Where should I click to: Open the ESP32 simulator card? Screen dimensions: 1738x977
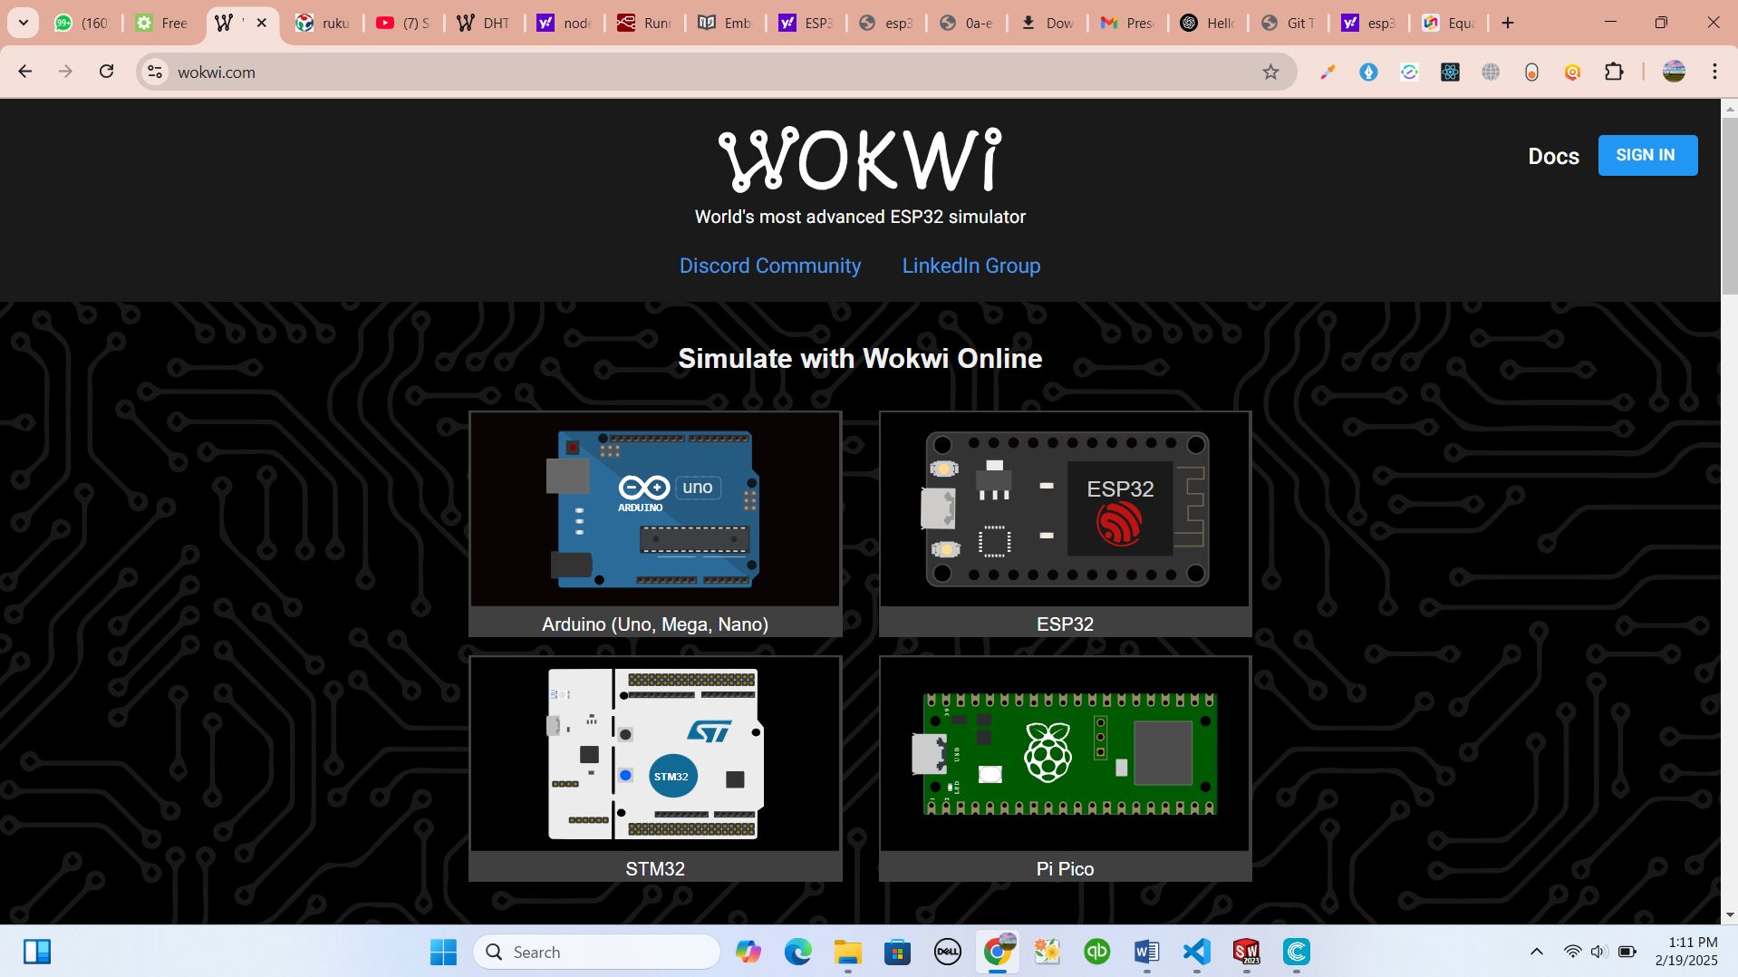1065,524
